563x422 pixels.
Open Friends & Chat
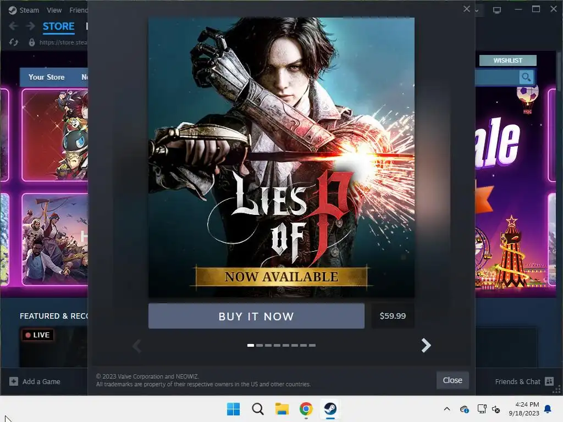(x=517, y=382)
